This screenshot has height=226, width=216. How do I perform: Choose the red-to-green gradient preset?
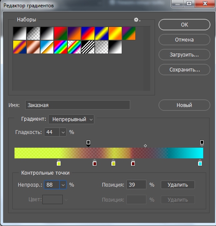pos(61,33)
